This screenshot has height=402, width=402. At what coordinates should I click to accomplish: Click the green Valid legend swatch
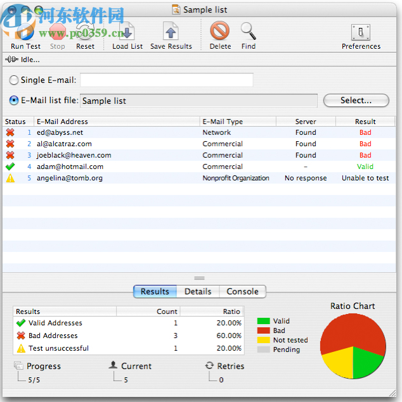pos(263,321)
